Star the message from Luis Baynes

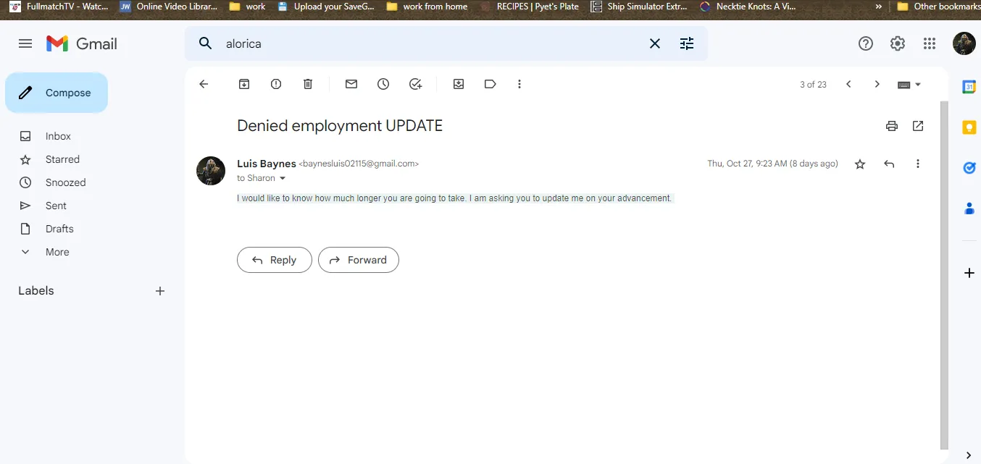(x=860, y=164)
